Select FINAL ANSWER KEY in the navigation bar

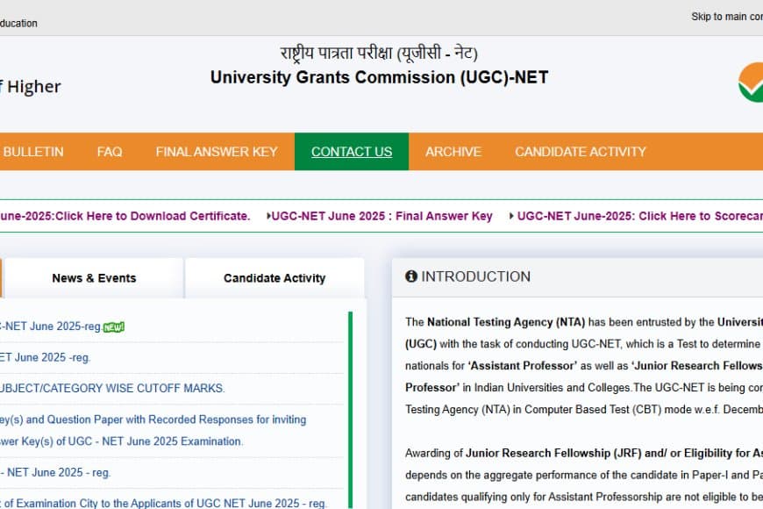pos(217,151)
